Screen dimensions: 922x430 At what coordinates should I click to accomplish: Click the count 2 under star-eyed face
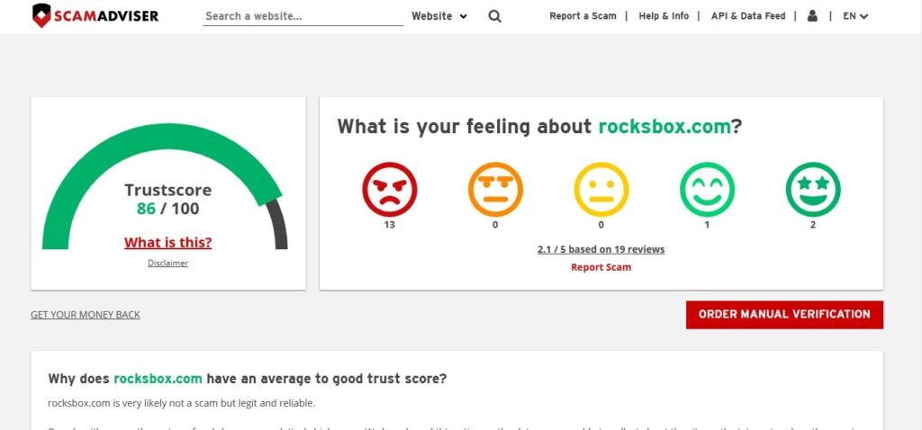pyautogui.click(x=813, y=225)
